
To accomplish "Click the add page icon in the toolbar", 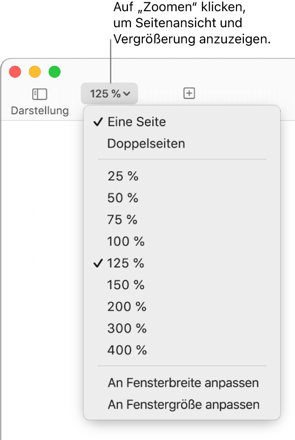I will [189, 93].
